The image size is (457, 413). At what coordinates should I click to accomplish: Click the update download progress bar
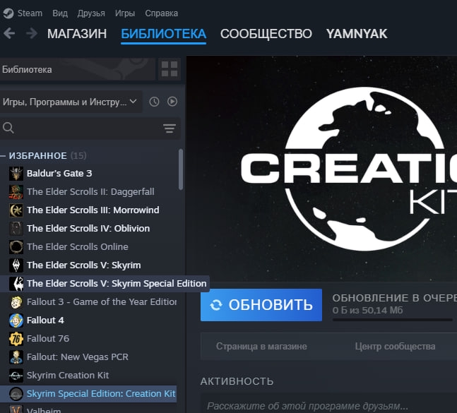click(392, 320)
